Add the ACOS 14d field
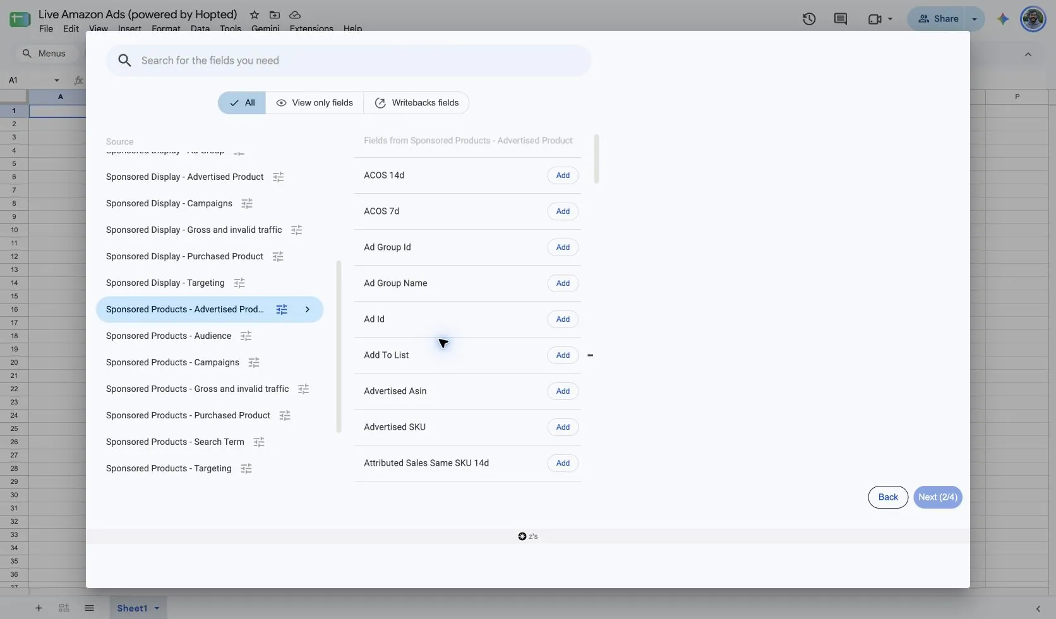The image size is (1056, 619). [x=563, y=175]
